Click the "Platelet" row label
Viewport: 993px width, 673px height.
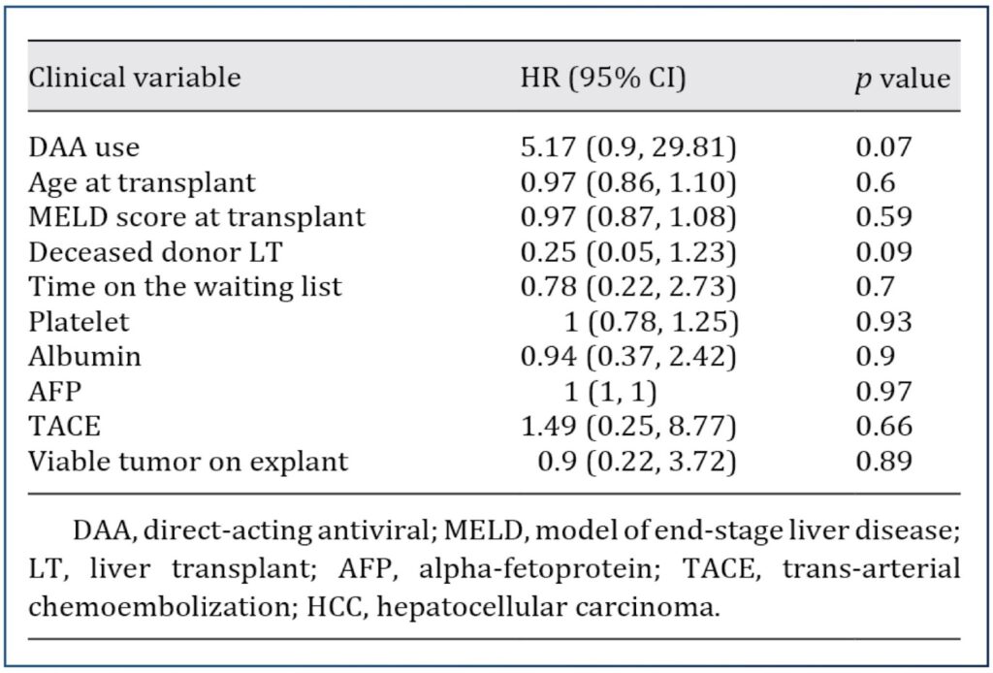tap(77, 322)
